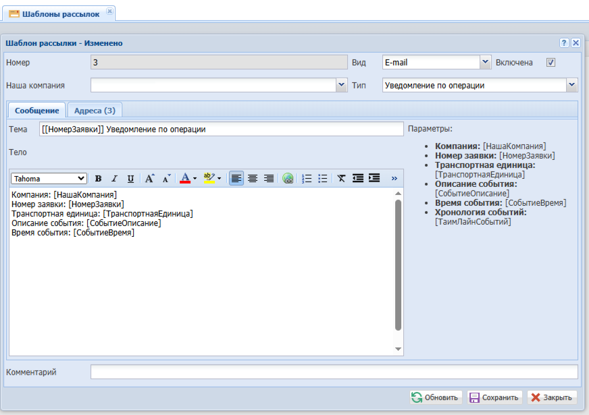This screenshot has height=415, width=589.
Task: Select the Сообщение tab
Action: pos(37,111)
